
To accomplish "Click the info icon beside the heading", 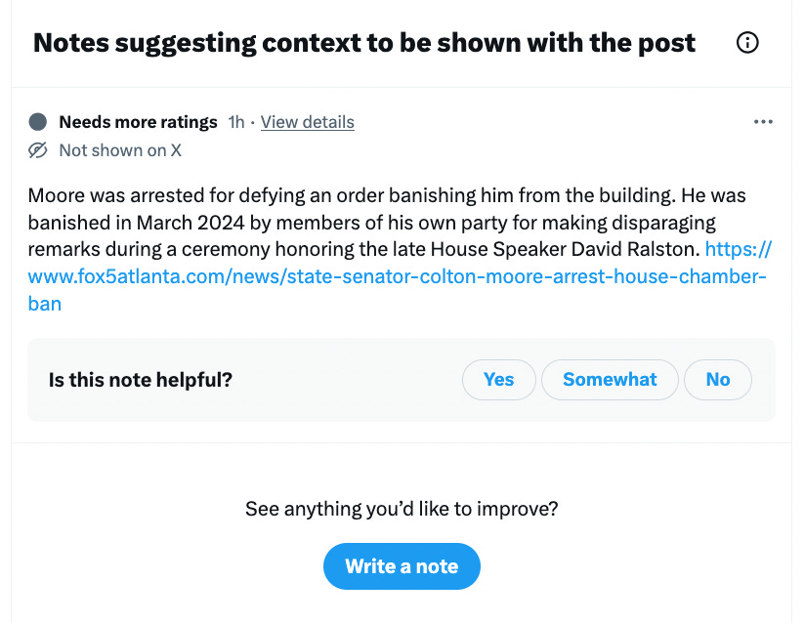I will tap(746, 42).
